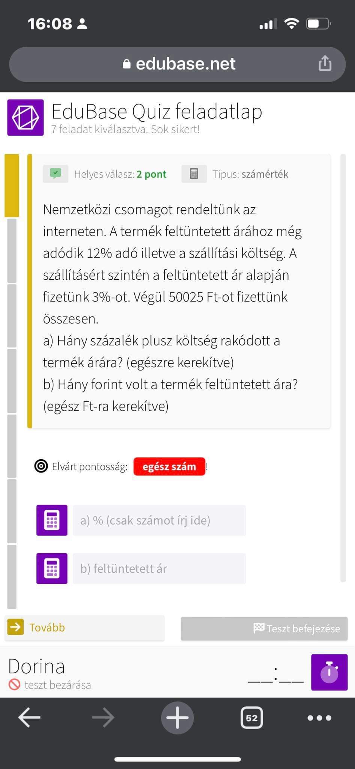Open a new tab with plus icon

point(177,718)
